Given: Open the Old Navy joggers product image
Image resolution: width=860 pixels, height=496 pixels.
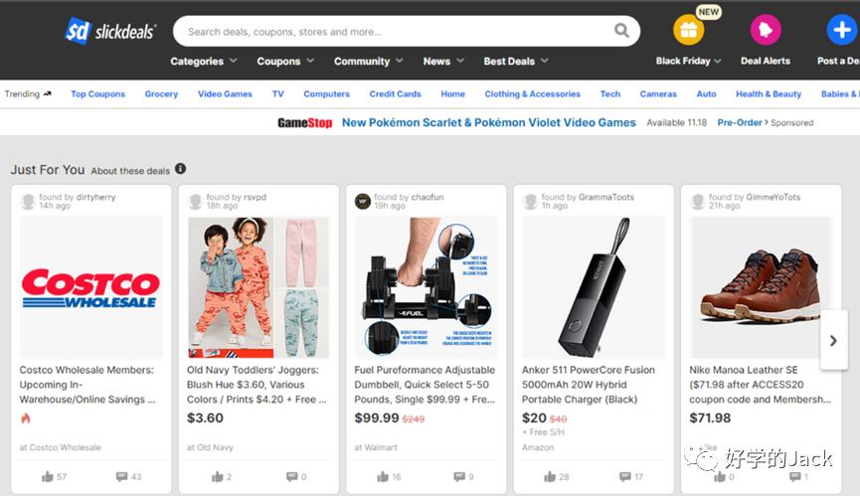Looking at the screenshot, I should point(258,287).
